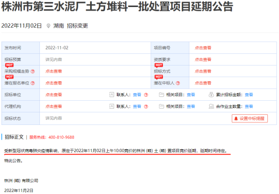279x194 pixels.
Task: Click the location pin icon beside 湖南
Action: [48, 26]
